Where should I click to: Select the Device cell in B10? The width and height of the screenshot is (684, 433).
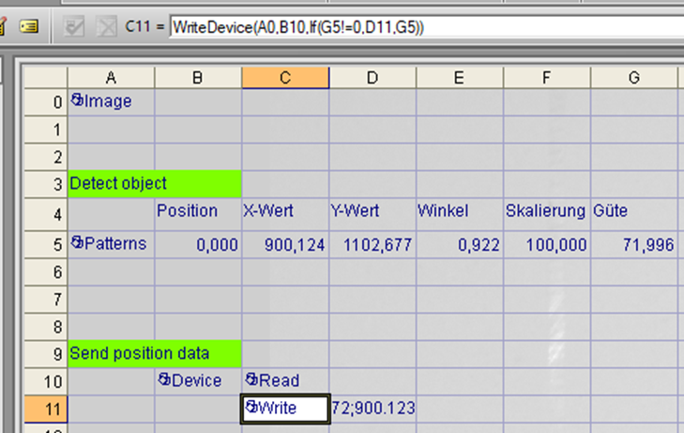[x=197, y=380]
